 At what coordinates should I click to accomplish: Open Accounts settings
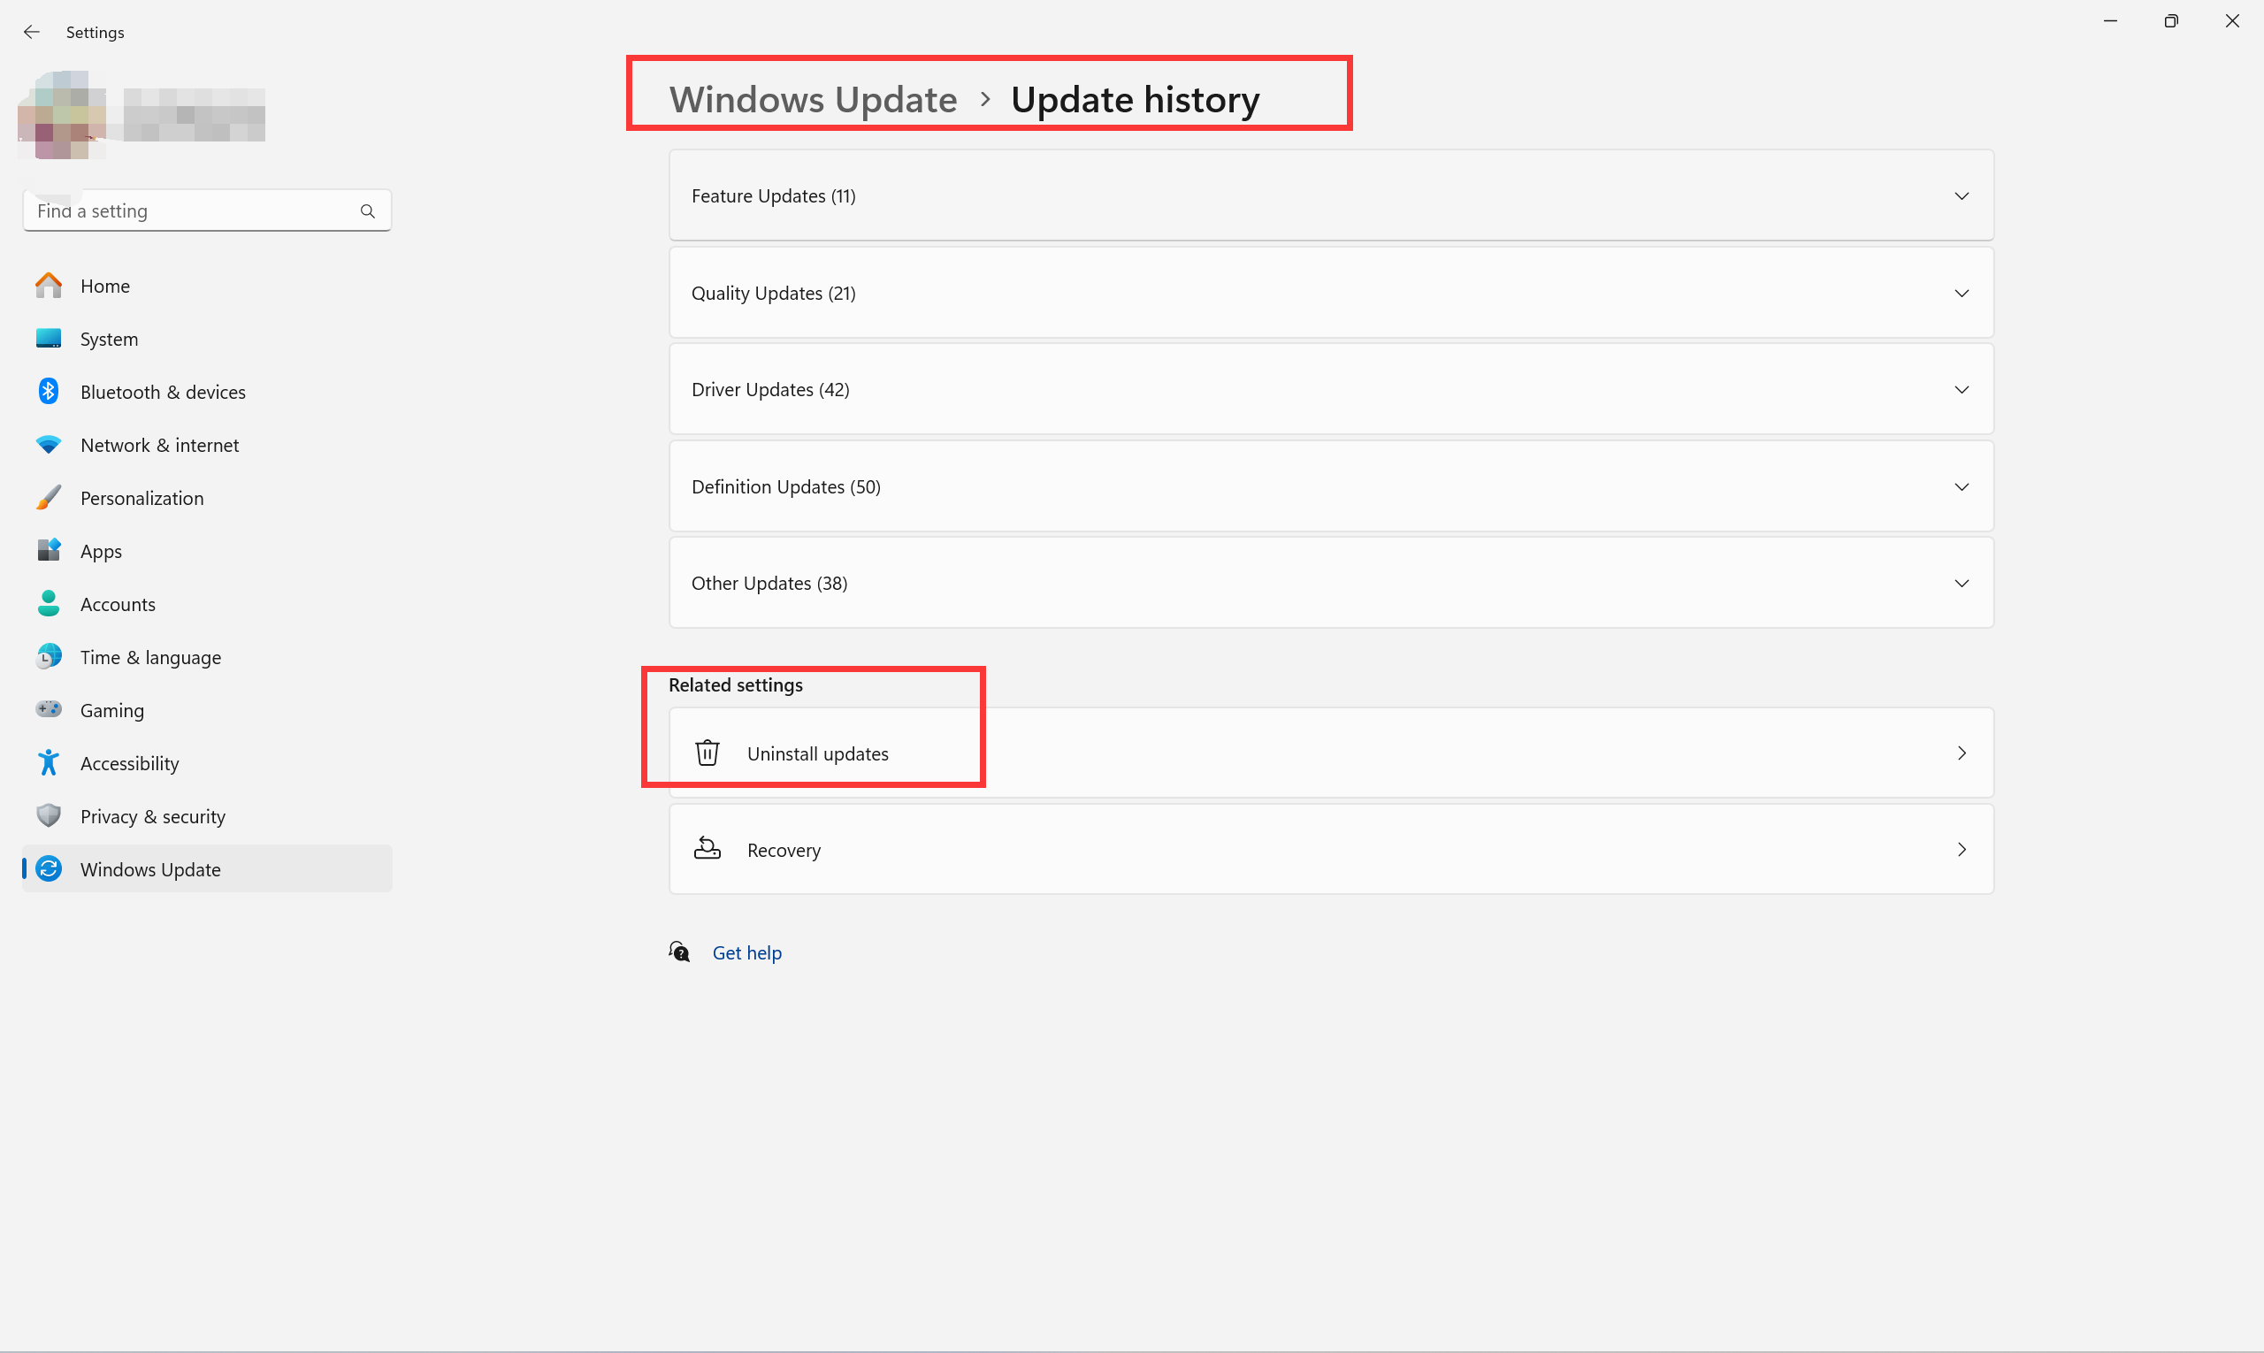tap(207, 604)
